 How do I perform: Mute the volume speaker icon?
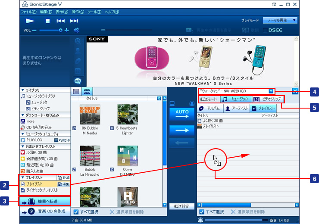pos(77,30)
